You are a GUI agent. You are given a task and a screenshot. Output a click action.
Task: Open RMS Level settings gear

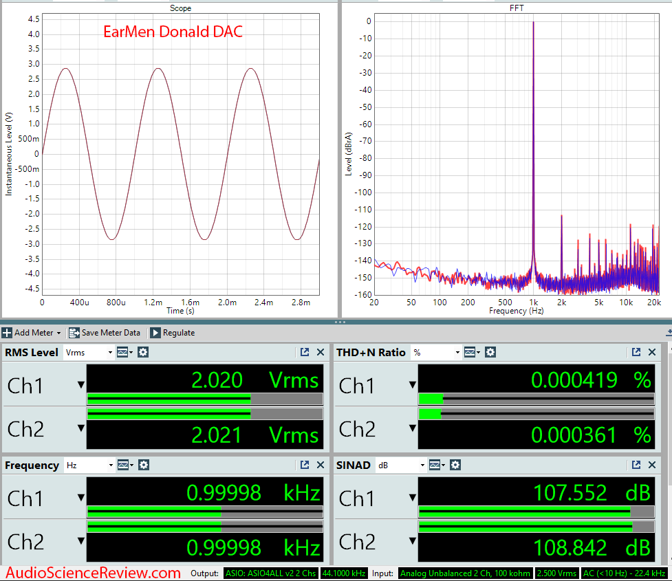point(143,352)
